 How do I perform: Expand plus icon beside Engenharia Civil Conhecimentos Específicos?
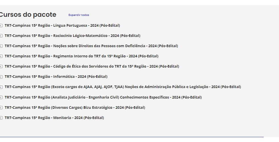(1, 97)
